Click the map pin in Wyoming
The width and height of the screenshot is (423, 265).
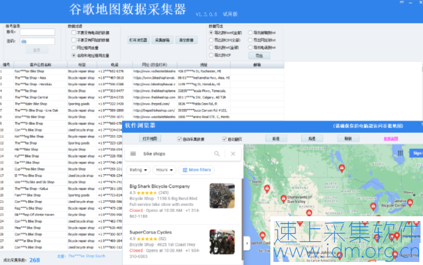(309, 213)
